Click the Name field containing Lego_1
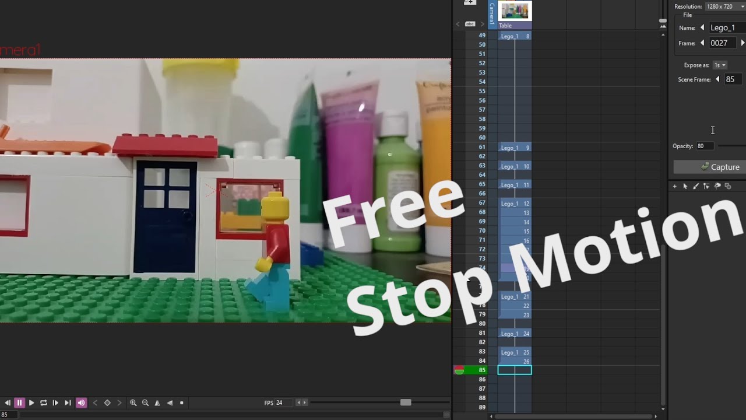746x420 pixels. tap(727, 28)
